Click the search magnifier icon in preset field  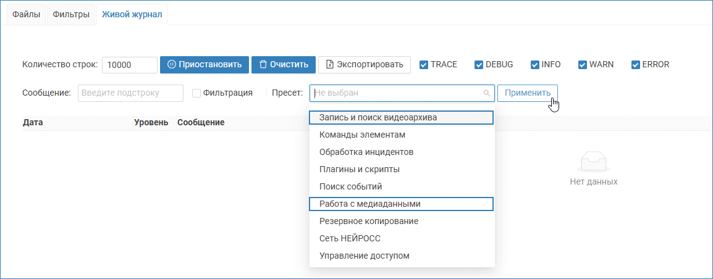click(486, 93)
